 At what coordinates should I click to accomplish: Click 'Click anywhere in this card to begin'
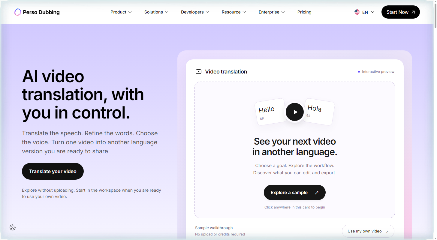pyautogui.click(x=295, y=207)
